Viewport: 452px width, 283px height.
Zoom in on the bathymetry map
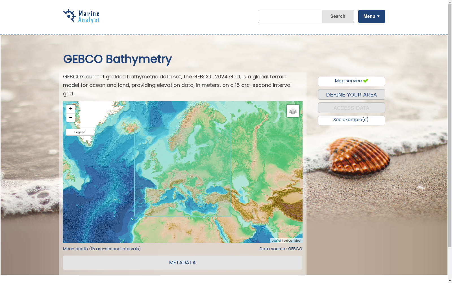click(70, 109)
